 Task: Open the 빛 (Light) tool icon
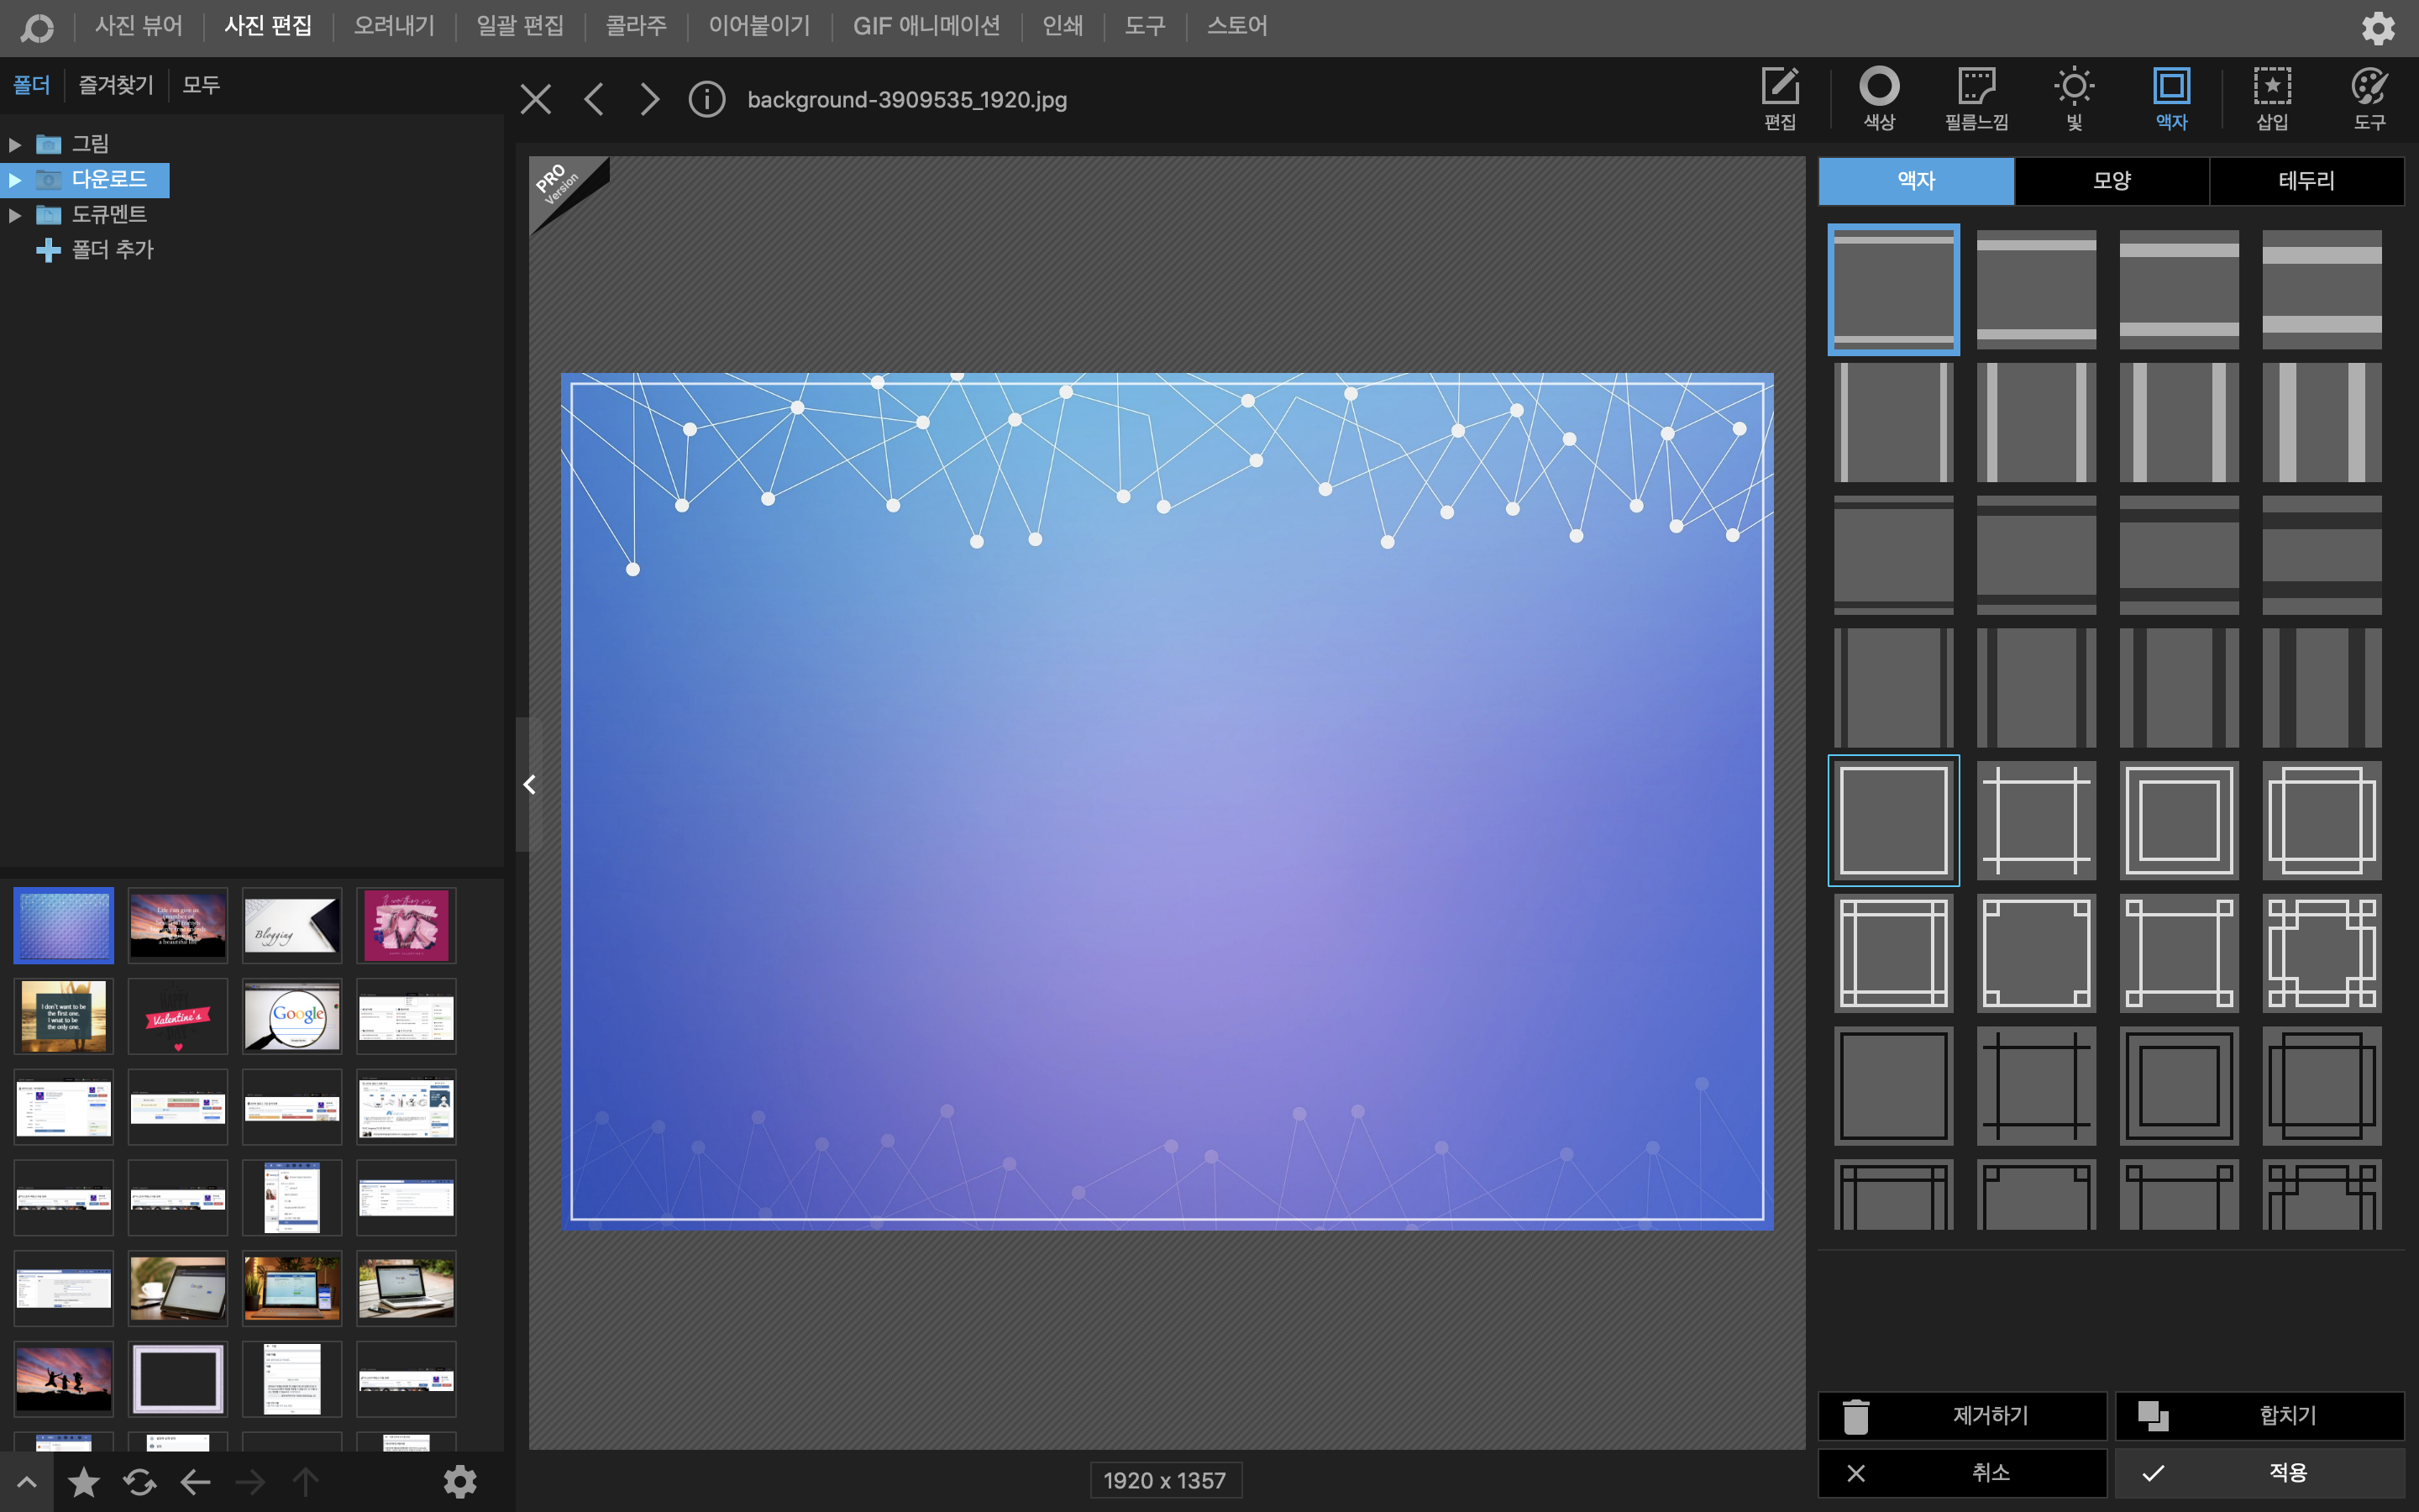click(x=2074, y=97)
